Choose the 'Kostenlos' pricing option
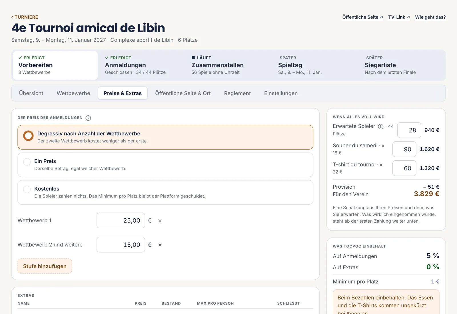457x314 pixels. (x=165, y=192)
